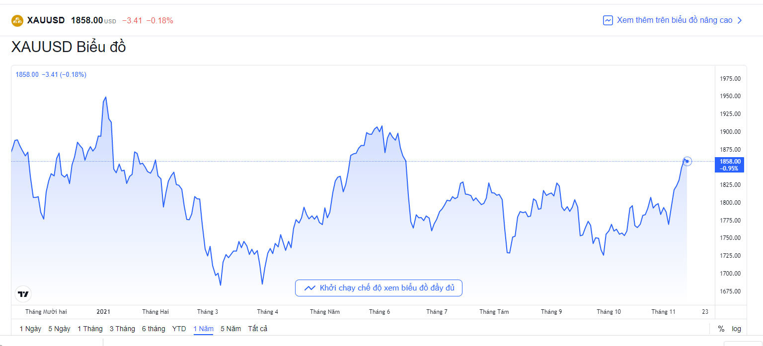This screenshot has height=346, width=763.
Task: Show the Tất cả full history range
Action: 258,329
